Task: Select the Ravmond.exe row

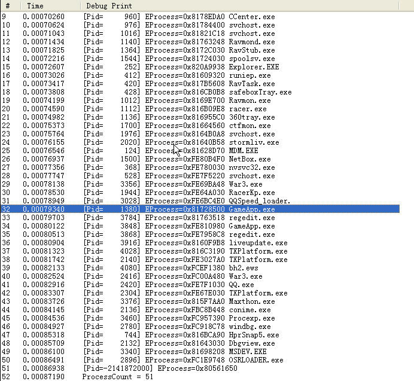Action: pyautogui.click(x=200, y=42)
